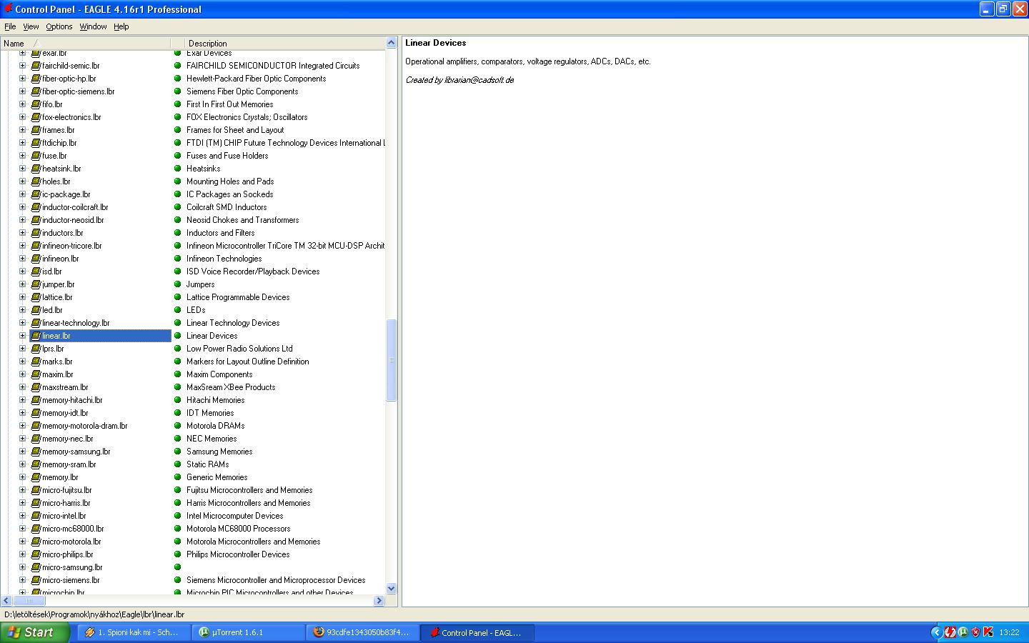Screen dimensions: 1029x643
Task: Click the Kaspersky tray icon
Action: 988,632
